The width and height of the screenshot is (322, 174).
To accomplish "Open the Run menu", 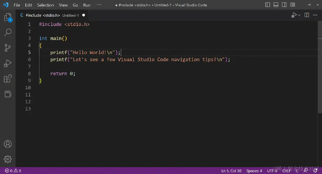I will coord(87,5).
